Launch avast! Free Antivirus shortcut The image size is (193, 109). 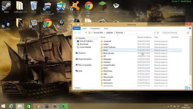[x=75, y=8]
